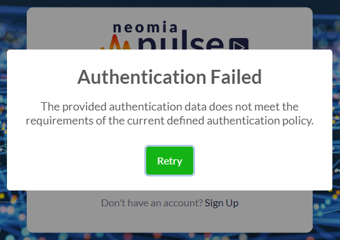Open the Sign Up link
The height and width of the screenshot is (240, 340).
pyautogui.click(x=221, y=203)
